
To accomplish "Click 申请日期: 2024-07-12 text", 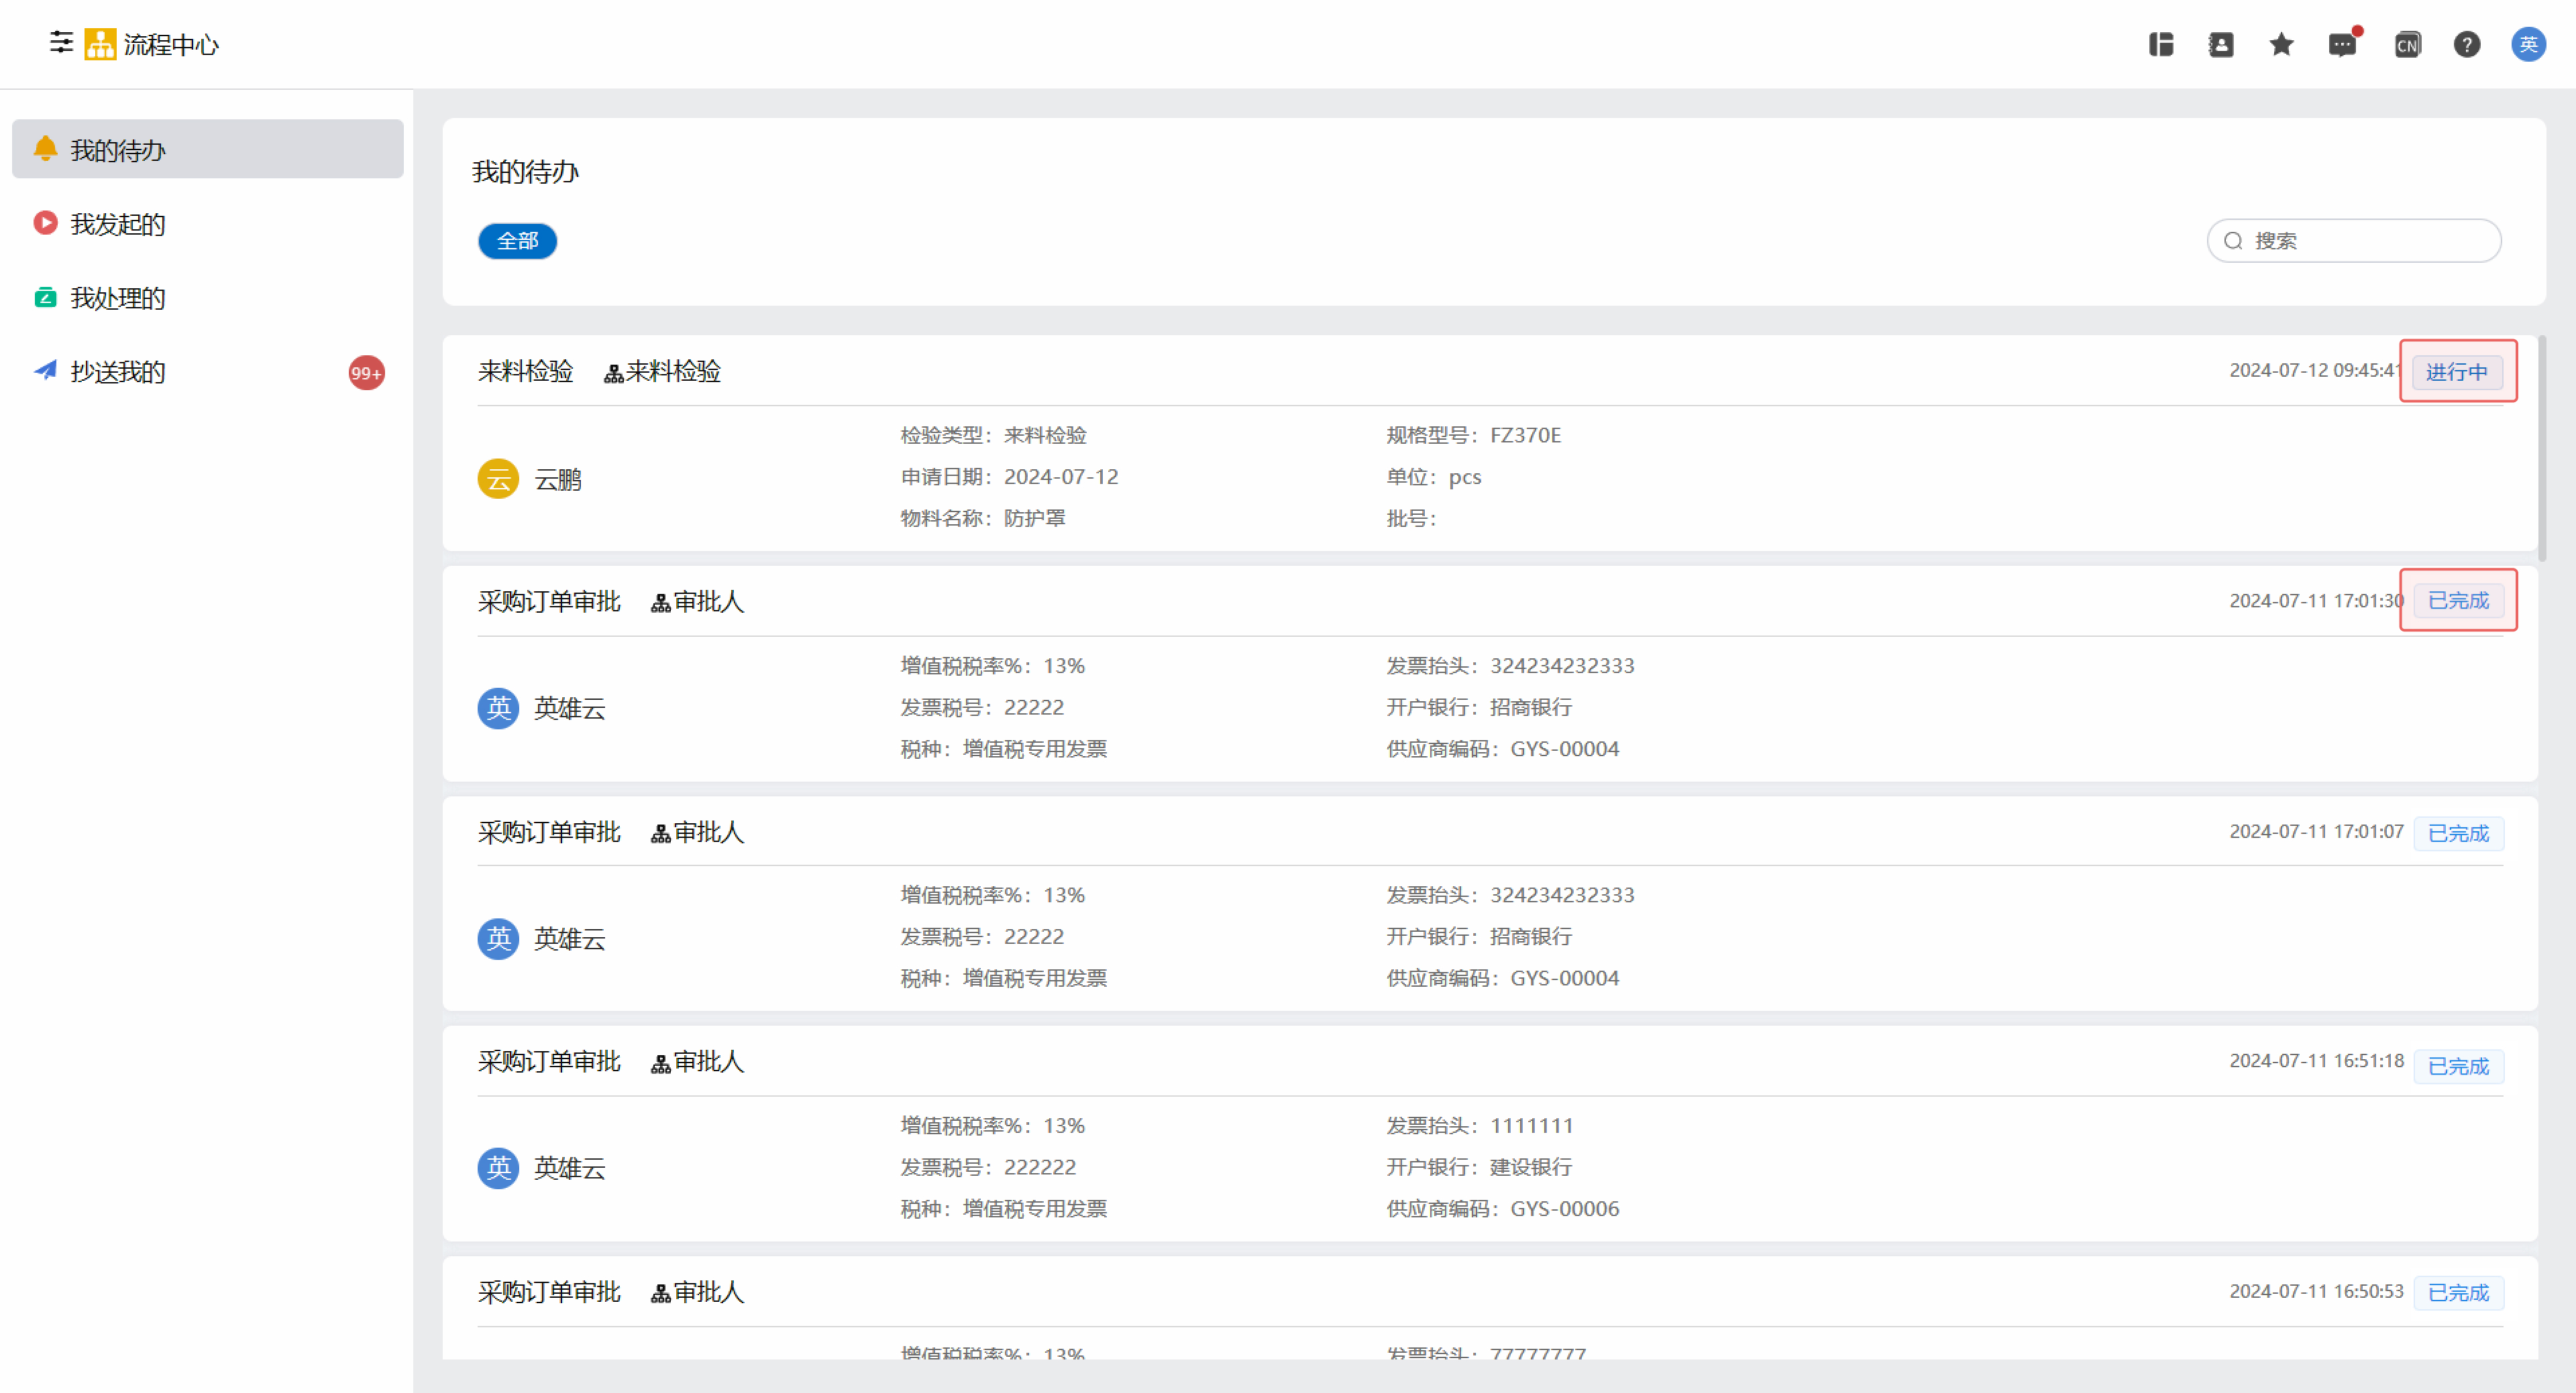I will 1009,477.
